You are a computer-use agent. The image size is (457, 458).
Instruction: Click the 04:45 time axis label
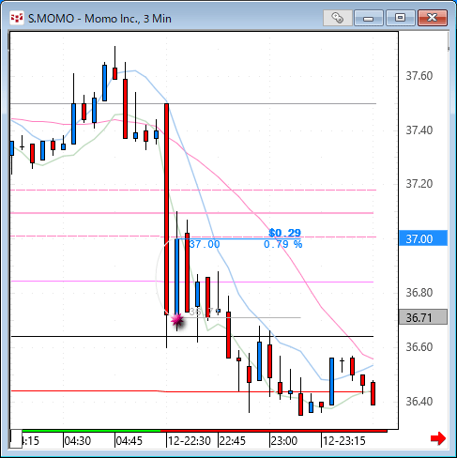coord(129,441)
